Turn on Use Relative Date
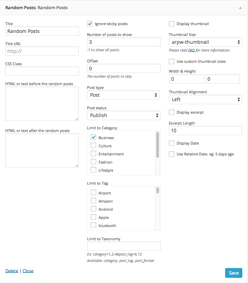 172,154
